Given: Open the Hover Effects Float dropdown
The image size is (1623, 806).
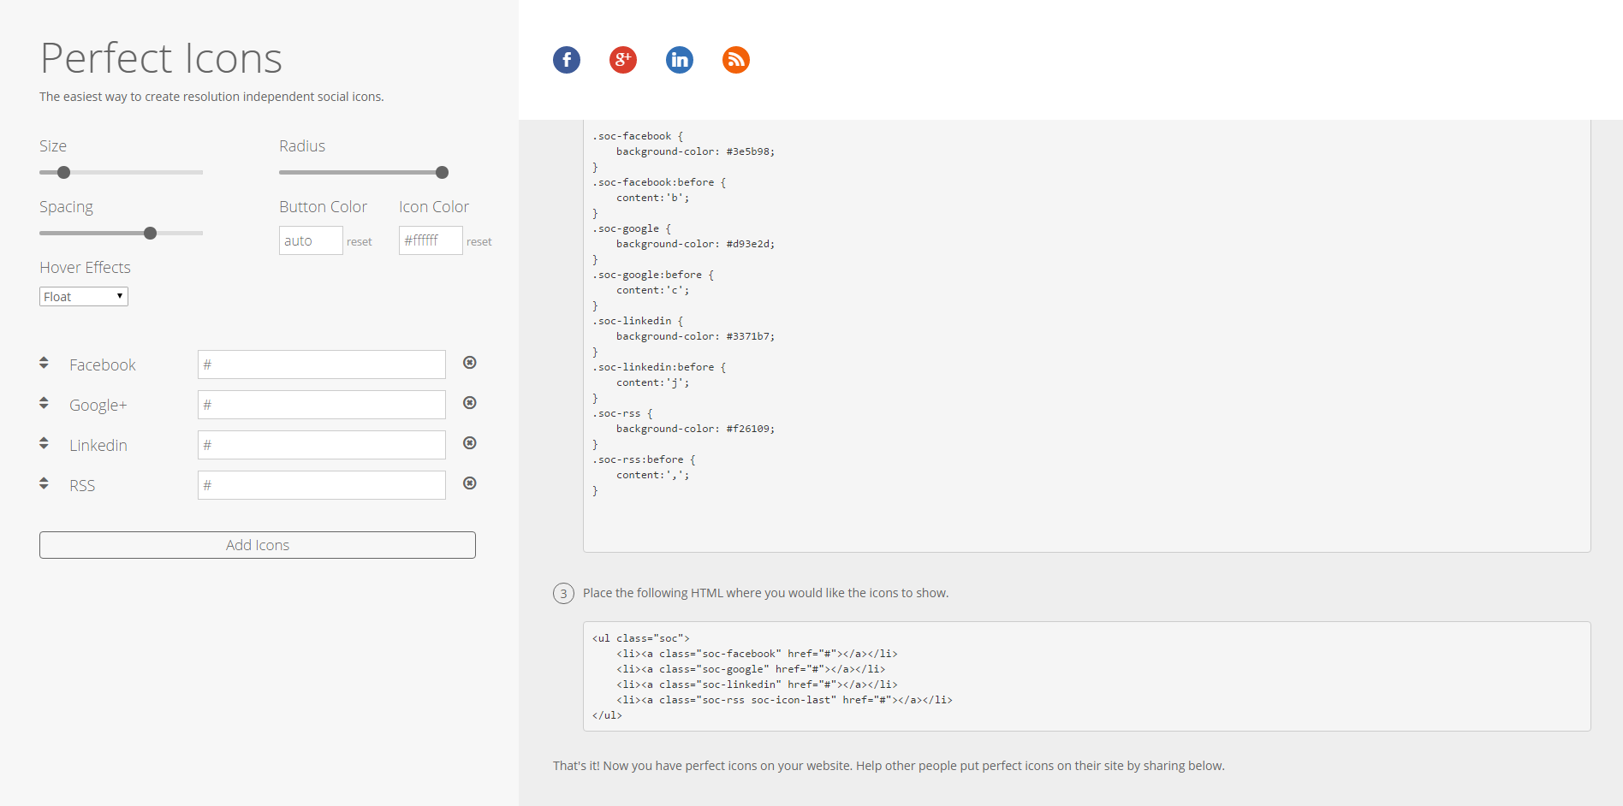Looking at the screenshot, I should [84, 297].
